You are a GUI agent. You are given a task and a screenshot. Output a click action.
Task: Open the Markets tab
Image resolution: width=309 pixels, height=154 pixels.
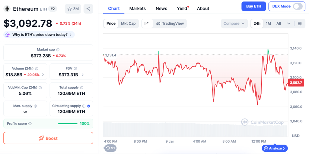(x=137, y=8)
